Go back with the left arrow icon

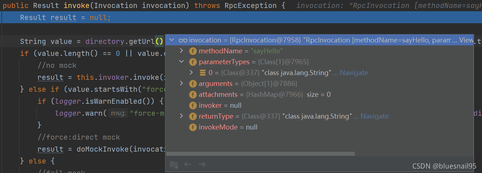[188, 165]
